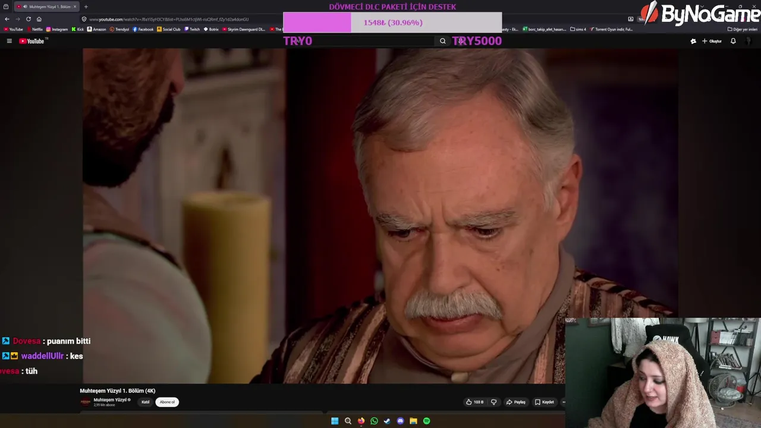761x428 pixels.
Task: Click the Kaydet save button
Action: (545, 402)
